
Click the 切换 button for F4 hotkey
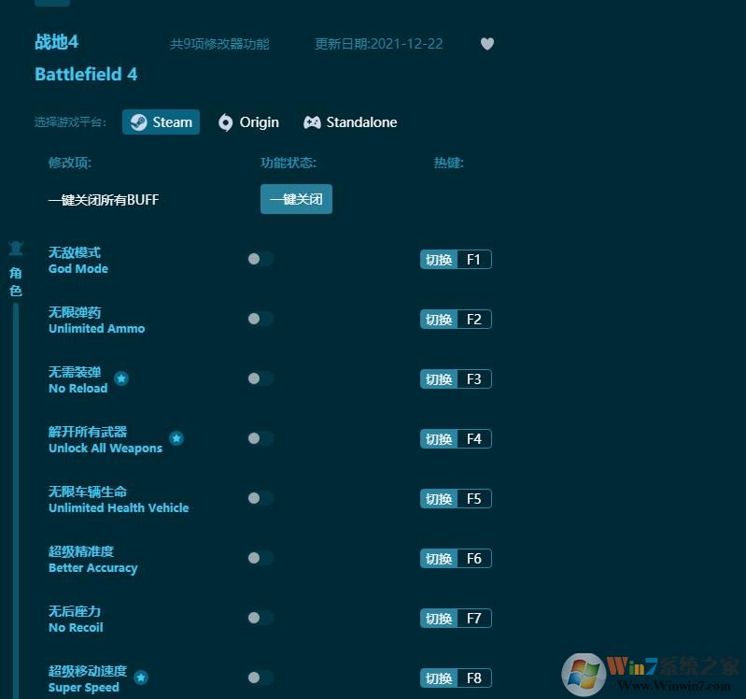[x=439, y=438]
